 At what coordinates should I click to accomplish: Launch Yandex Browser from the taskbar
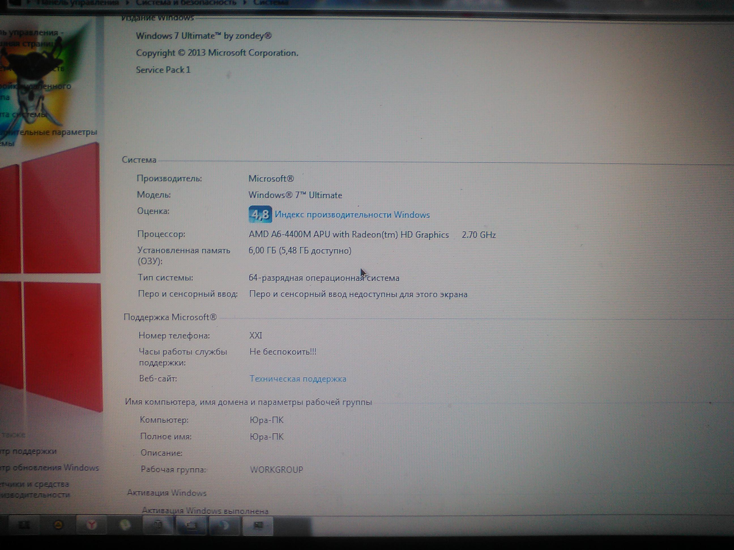(91, 525)
